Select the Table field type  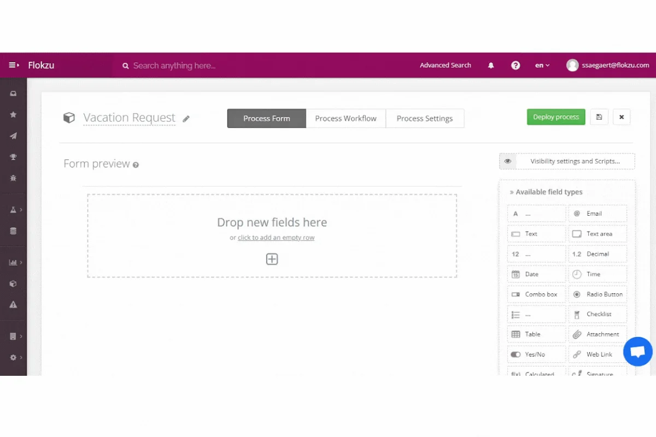click(536, 334)
